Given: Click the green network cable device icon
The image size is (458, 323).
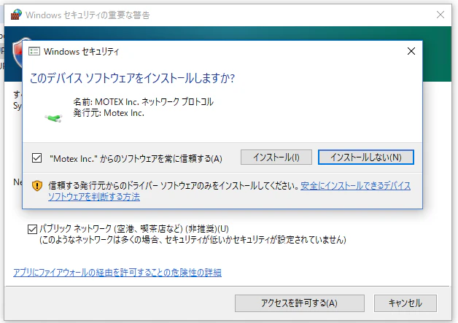Looking at the screenshot, I should coord(53,118).
